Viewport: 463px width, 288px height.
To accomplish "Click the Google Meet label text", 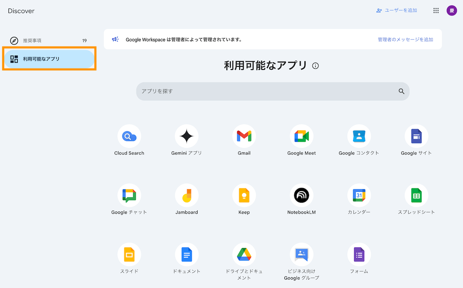I will tap(302, 153).
